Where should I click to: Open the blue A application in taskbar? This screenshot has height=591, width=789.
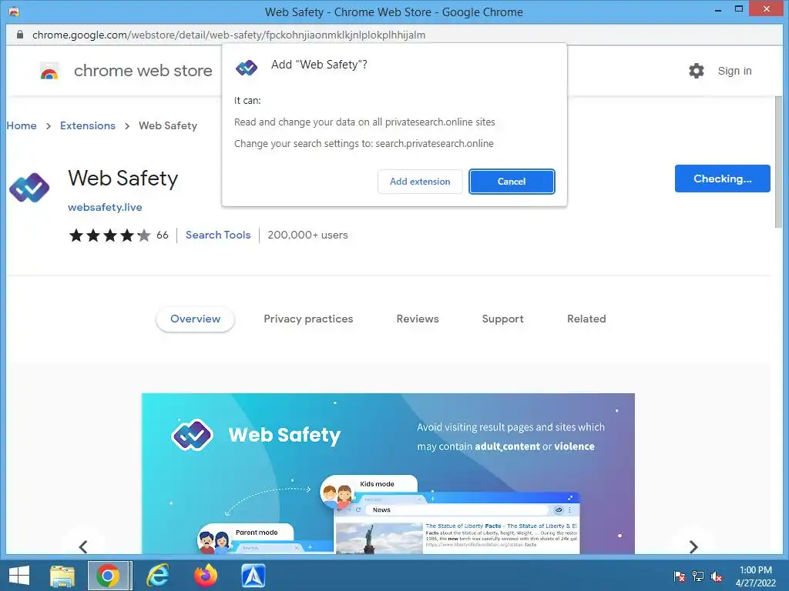click(253, 576)
